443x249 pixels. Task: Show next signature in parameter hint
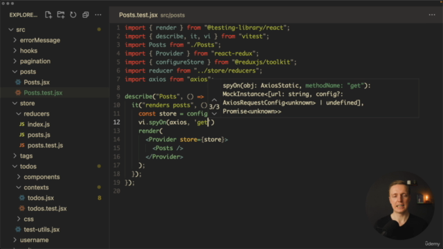[x=214, y=113]
